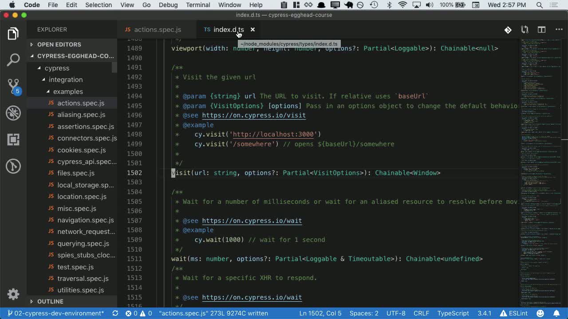This screenshot has height=319, width=568.
Task: Click the 02-cypress-dev-environment git branch
Action: [x=56, y=313]
